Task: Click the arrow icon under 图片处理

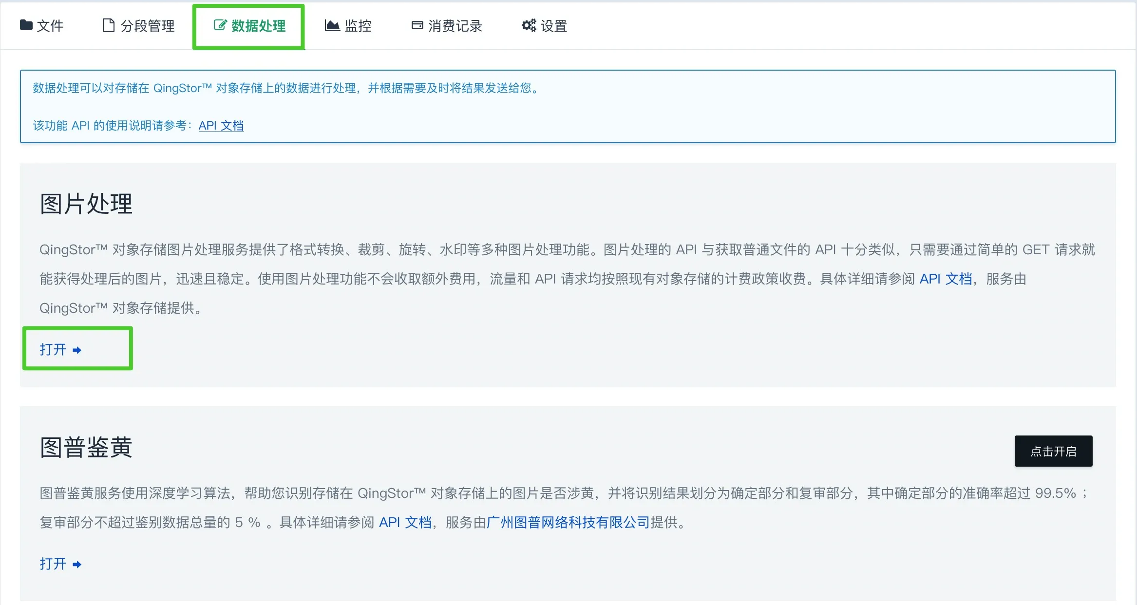Action: (x=77, y=350)
